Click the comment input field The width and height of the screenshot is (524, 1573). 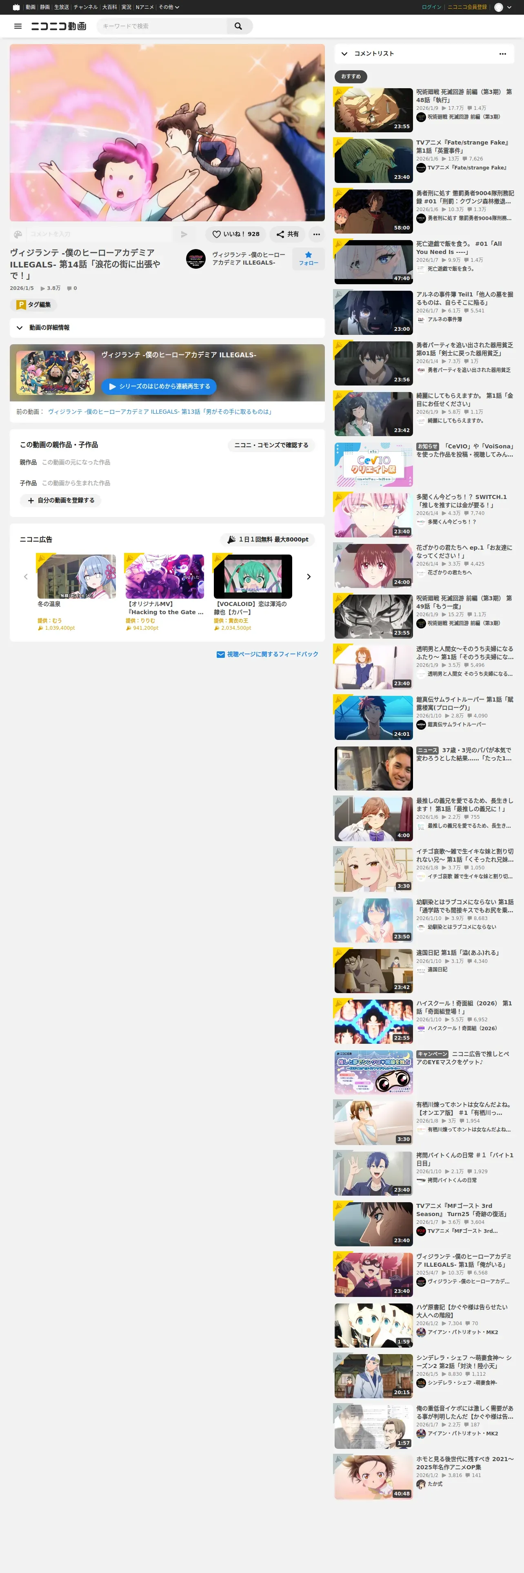[99, 234]
